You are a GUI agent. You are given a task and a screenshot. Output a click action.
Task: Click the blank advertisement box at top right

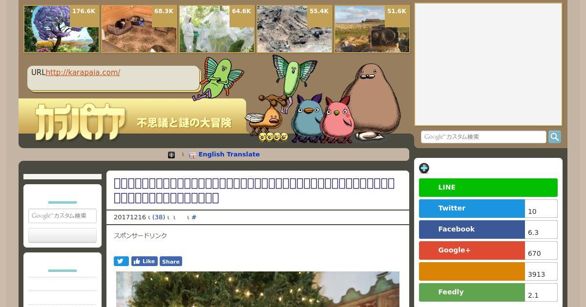point(488,64)
